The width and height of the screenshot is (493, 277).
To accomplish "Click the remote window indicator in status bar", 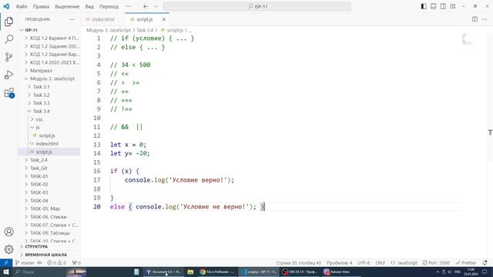I will click(6, 262).
